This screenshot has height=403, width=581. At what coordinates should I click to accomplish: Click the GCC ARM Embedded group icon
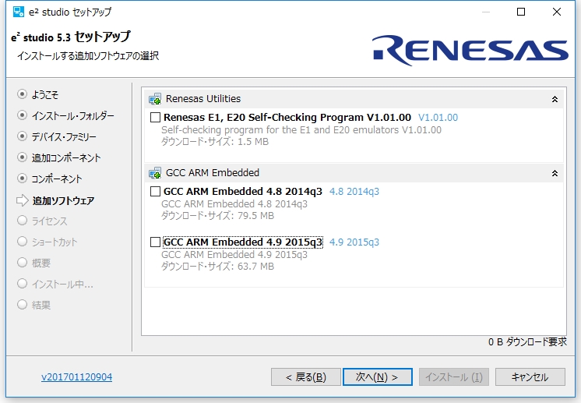tap(155, 173)
